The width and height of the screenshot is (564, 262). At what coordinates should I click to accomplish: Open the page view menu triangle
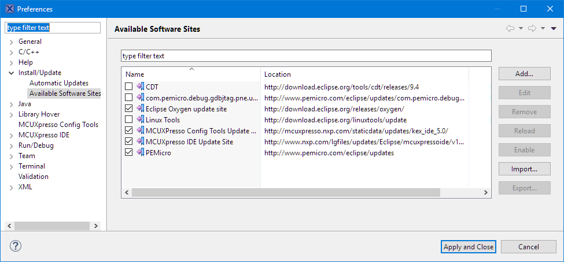click(554, 29)
